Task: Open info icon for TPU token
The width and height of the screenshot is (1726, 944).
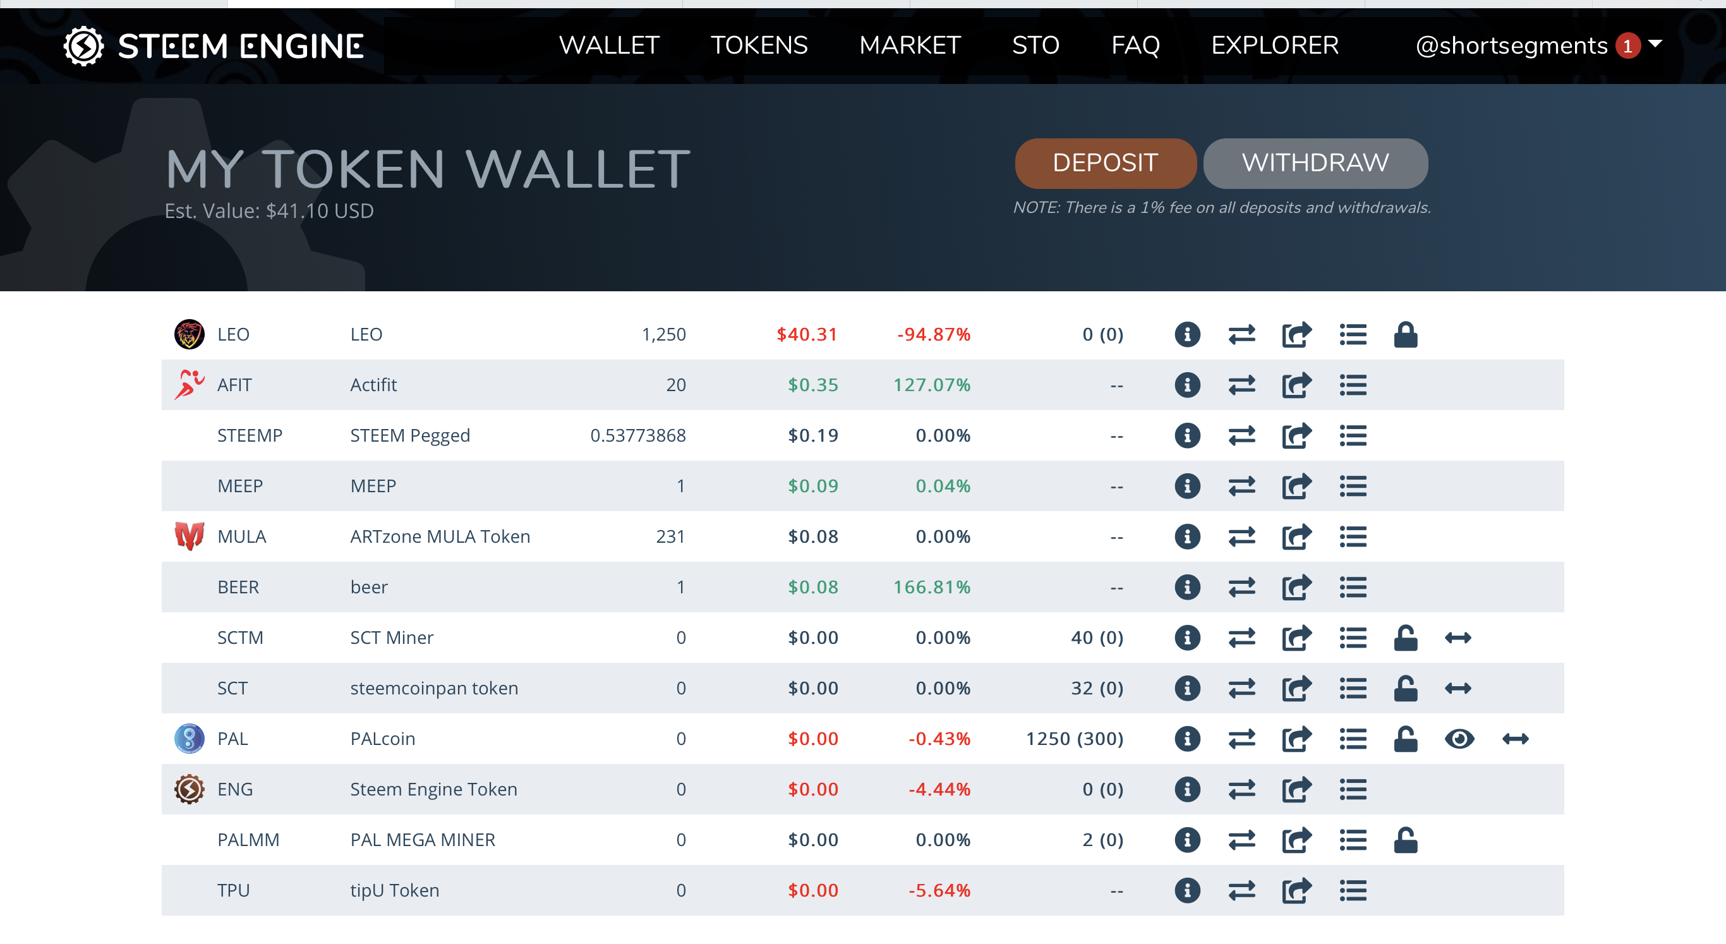Action: [1186, 890]
